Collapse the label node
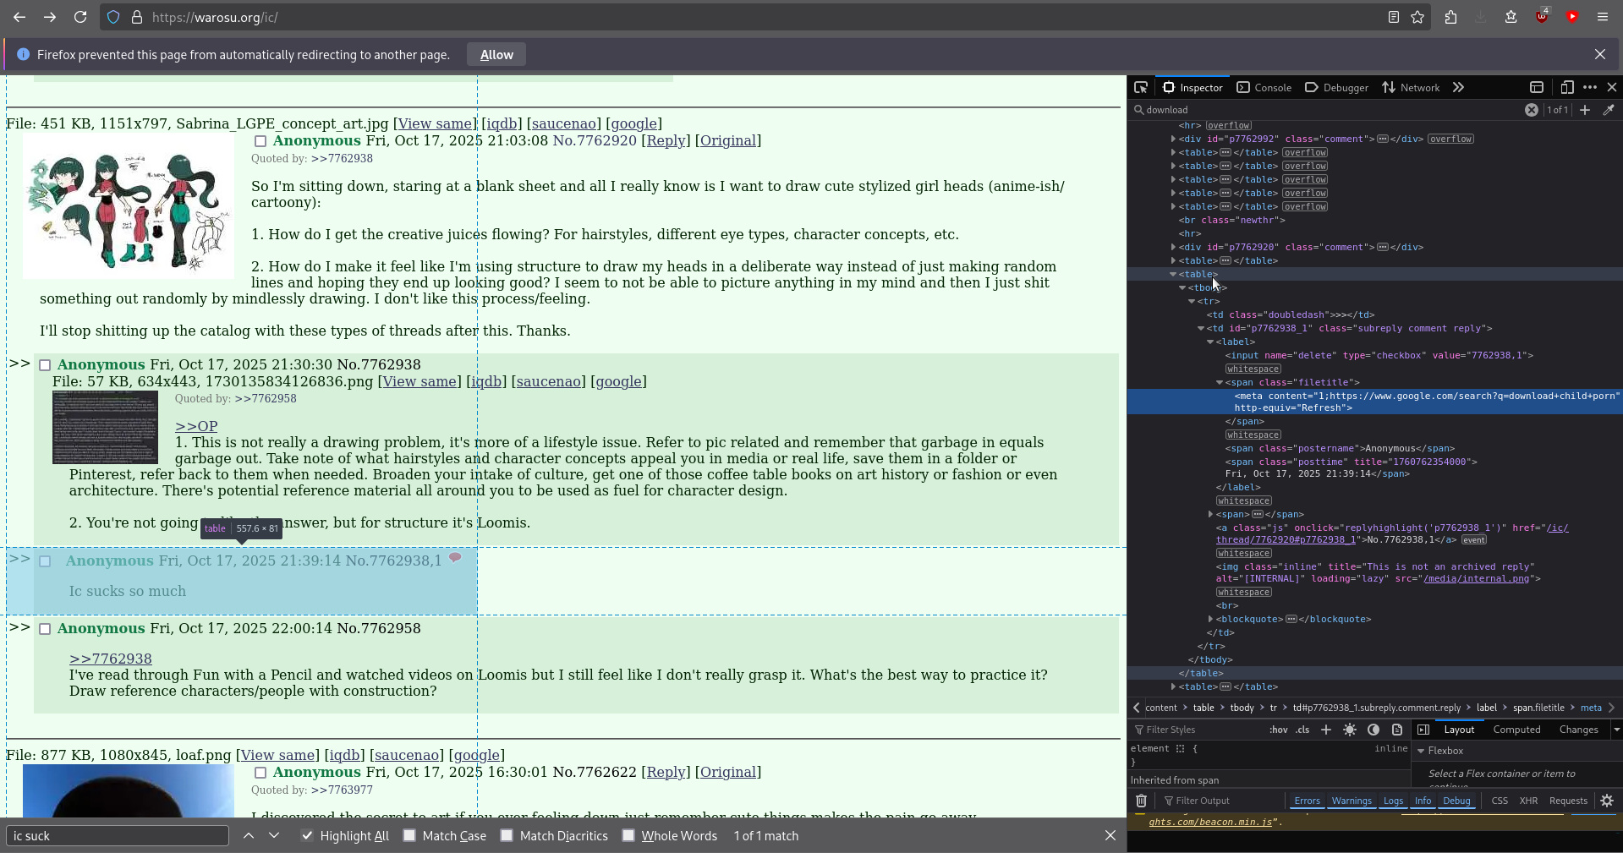Image resolution: width=1623 pixels, height=853 pixels. click(1210, 342)
